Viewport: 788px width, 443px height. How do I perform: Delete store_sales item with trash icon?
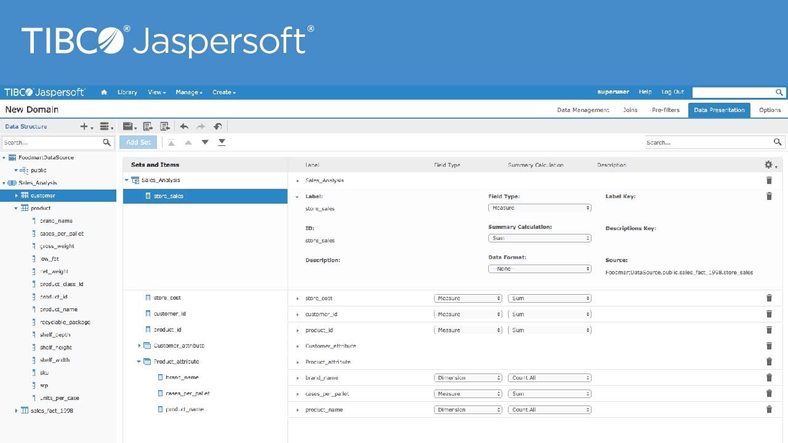point(769,196)
